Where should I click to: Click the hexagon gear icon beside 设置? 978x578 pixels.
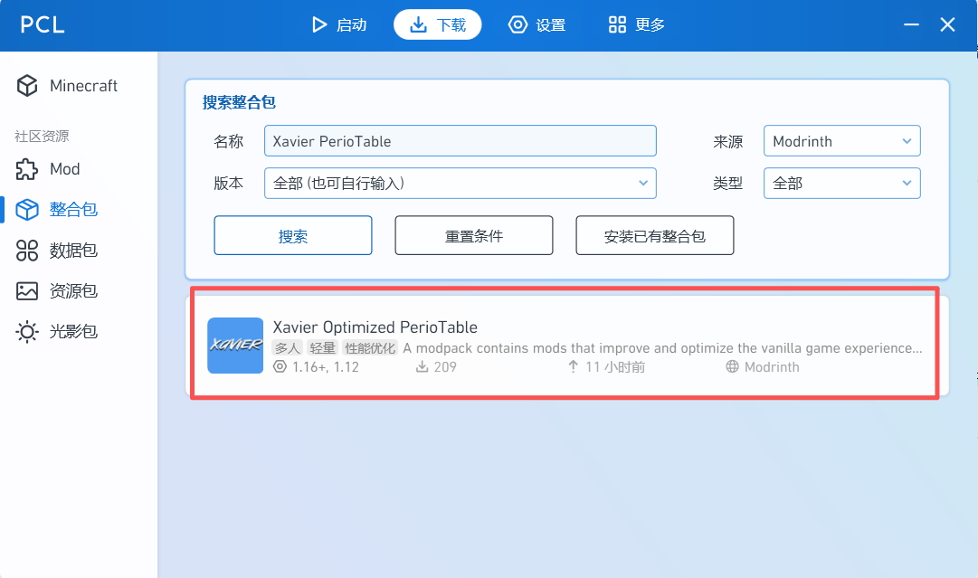point(517,25)
